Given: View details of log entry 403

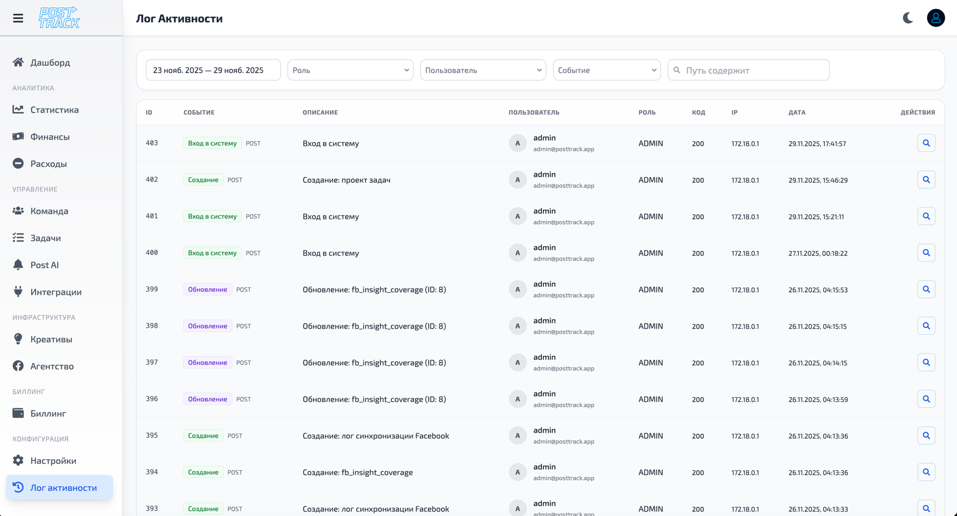Looking at the screenshot, I should click(x=926, y=143).
